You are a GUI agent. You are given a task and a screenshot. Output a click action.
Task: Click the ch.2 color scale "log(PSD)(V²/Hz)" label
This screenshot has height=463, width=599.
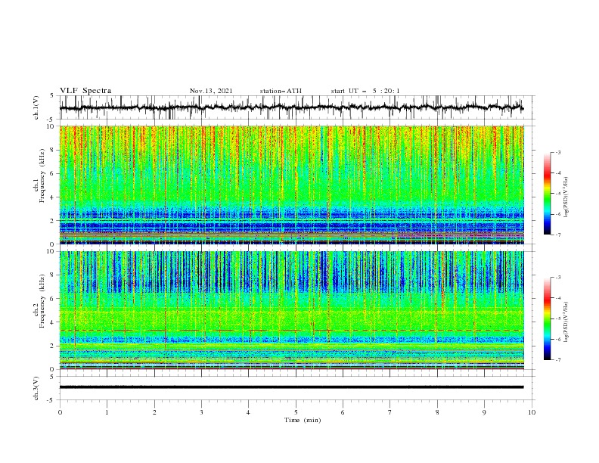click(x=566, y=322)
